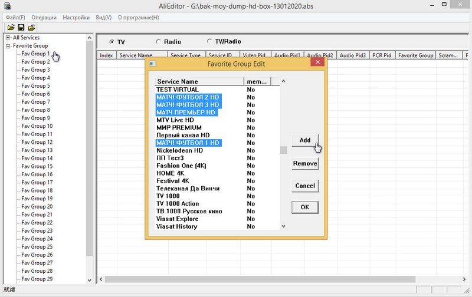Click the open file toolbar icon
Screen dimensions: 472x297
(11, 28)
